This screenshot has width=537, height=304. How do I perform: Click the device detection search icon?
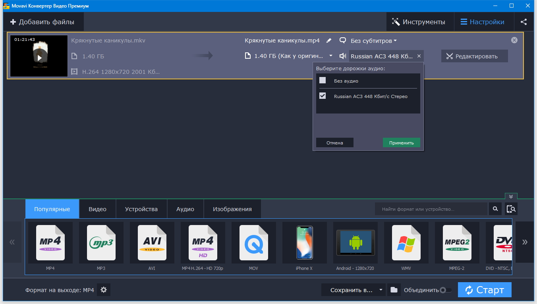click(x=511, y=209)
